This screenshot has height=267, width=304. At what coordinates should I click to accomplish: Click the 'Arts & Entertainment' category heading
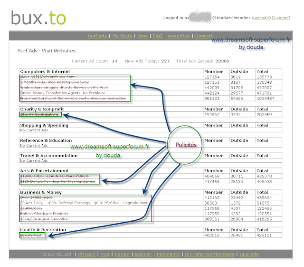(44, 171)
